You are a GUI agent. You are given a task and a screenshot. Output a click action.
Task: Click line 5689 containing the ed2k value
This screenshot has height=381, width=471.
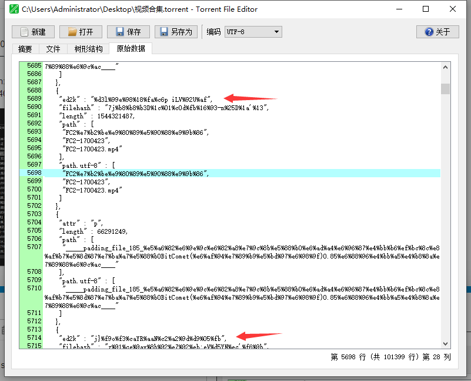pos(135,99)
